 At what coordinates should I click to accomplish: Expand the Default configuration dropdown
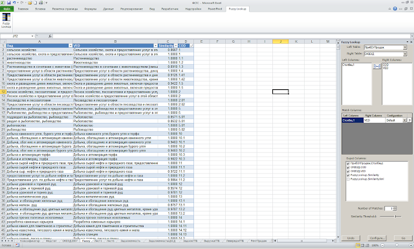click(404, 120)
